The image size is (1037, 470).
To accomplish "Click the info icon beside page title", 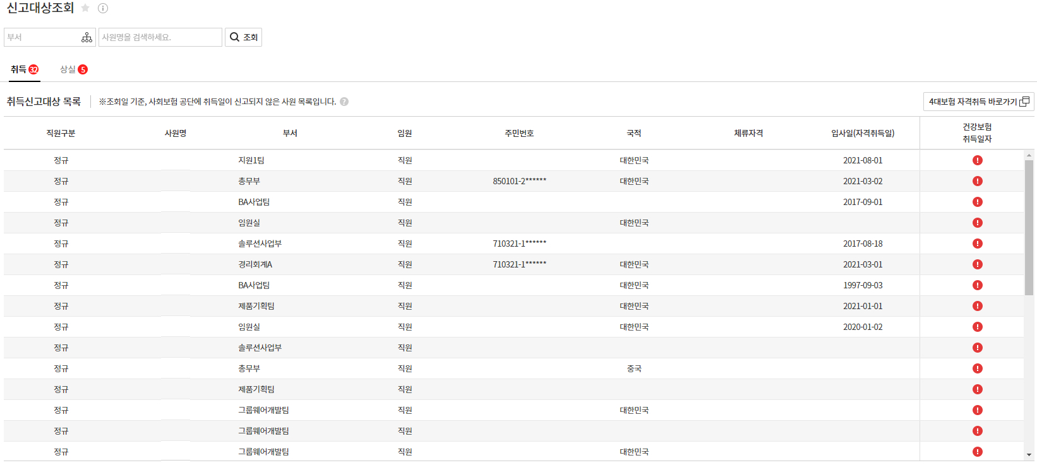I will (103, 8).
